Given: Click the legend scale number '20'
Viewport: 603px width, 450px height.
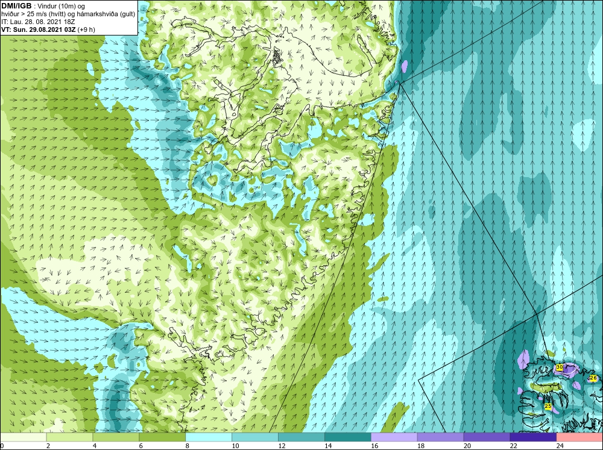Looking at the screenshot, I should (467, 446).
